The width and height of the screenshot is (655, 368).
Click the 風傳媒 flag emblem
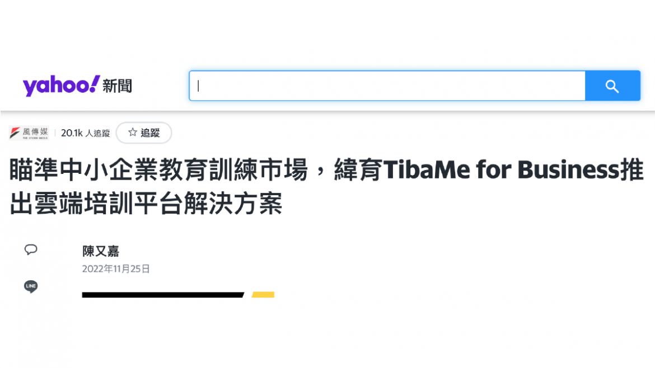point(15,133)
